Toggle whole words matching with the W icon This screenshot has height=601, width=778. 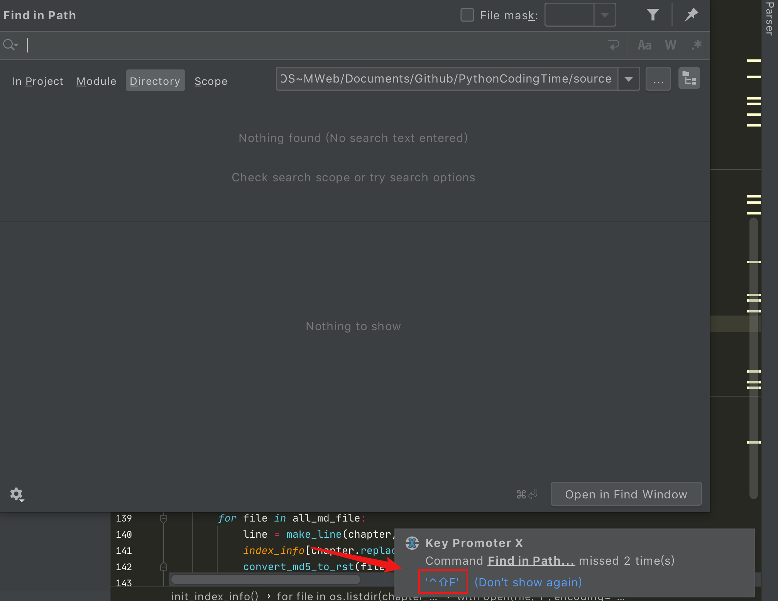click(x=670, y=45)
